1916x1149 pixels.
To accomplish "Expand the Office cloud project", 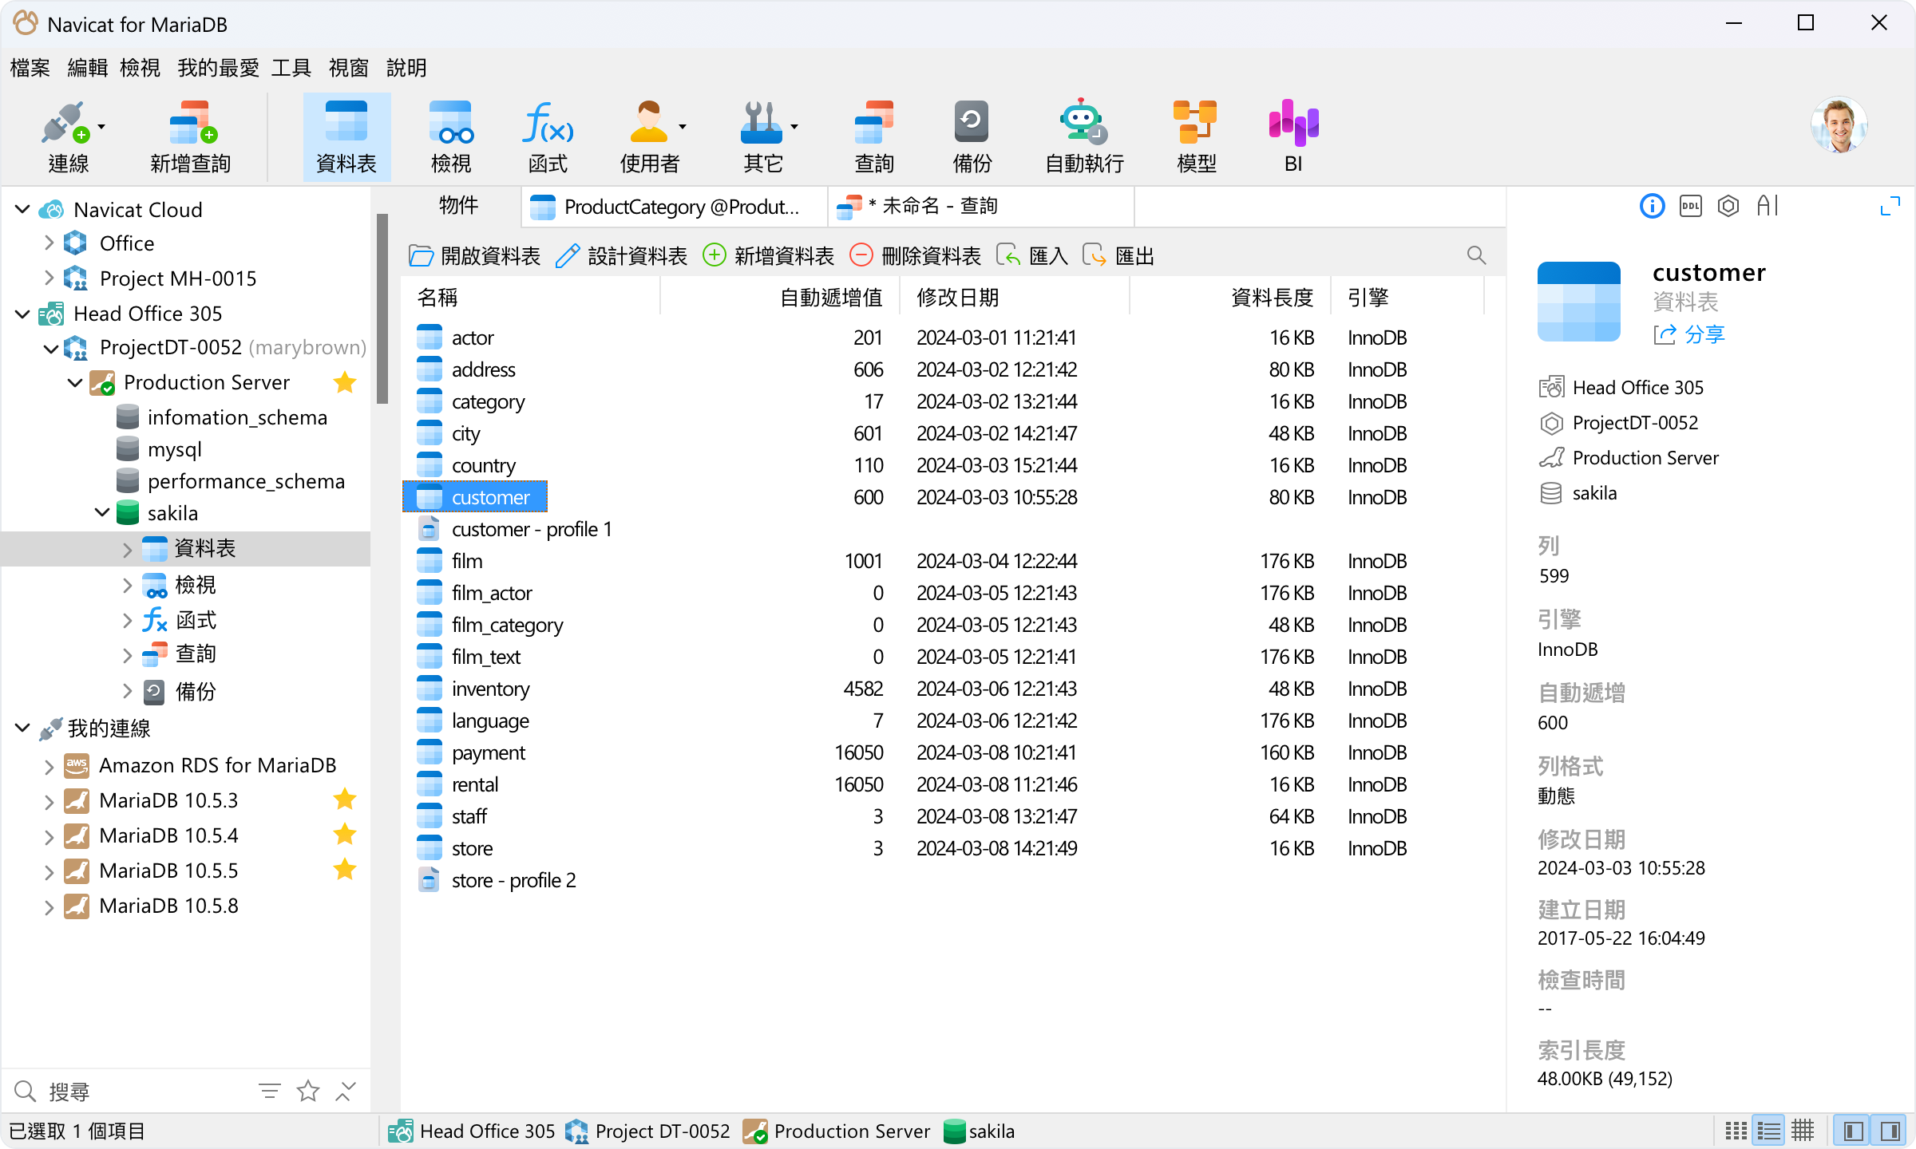I will 49,243.
